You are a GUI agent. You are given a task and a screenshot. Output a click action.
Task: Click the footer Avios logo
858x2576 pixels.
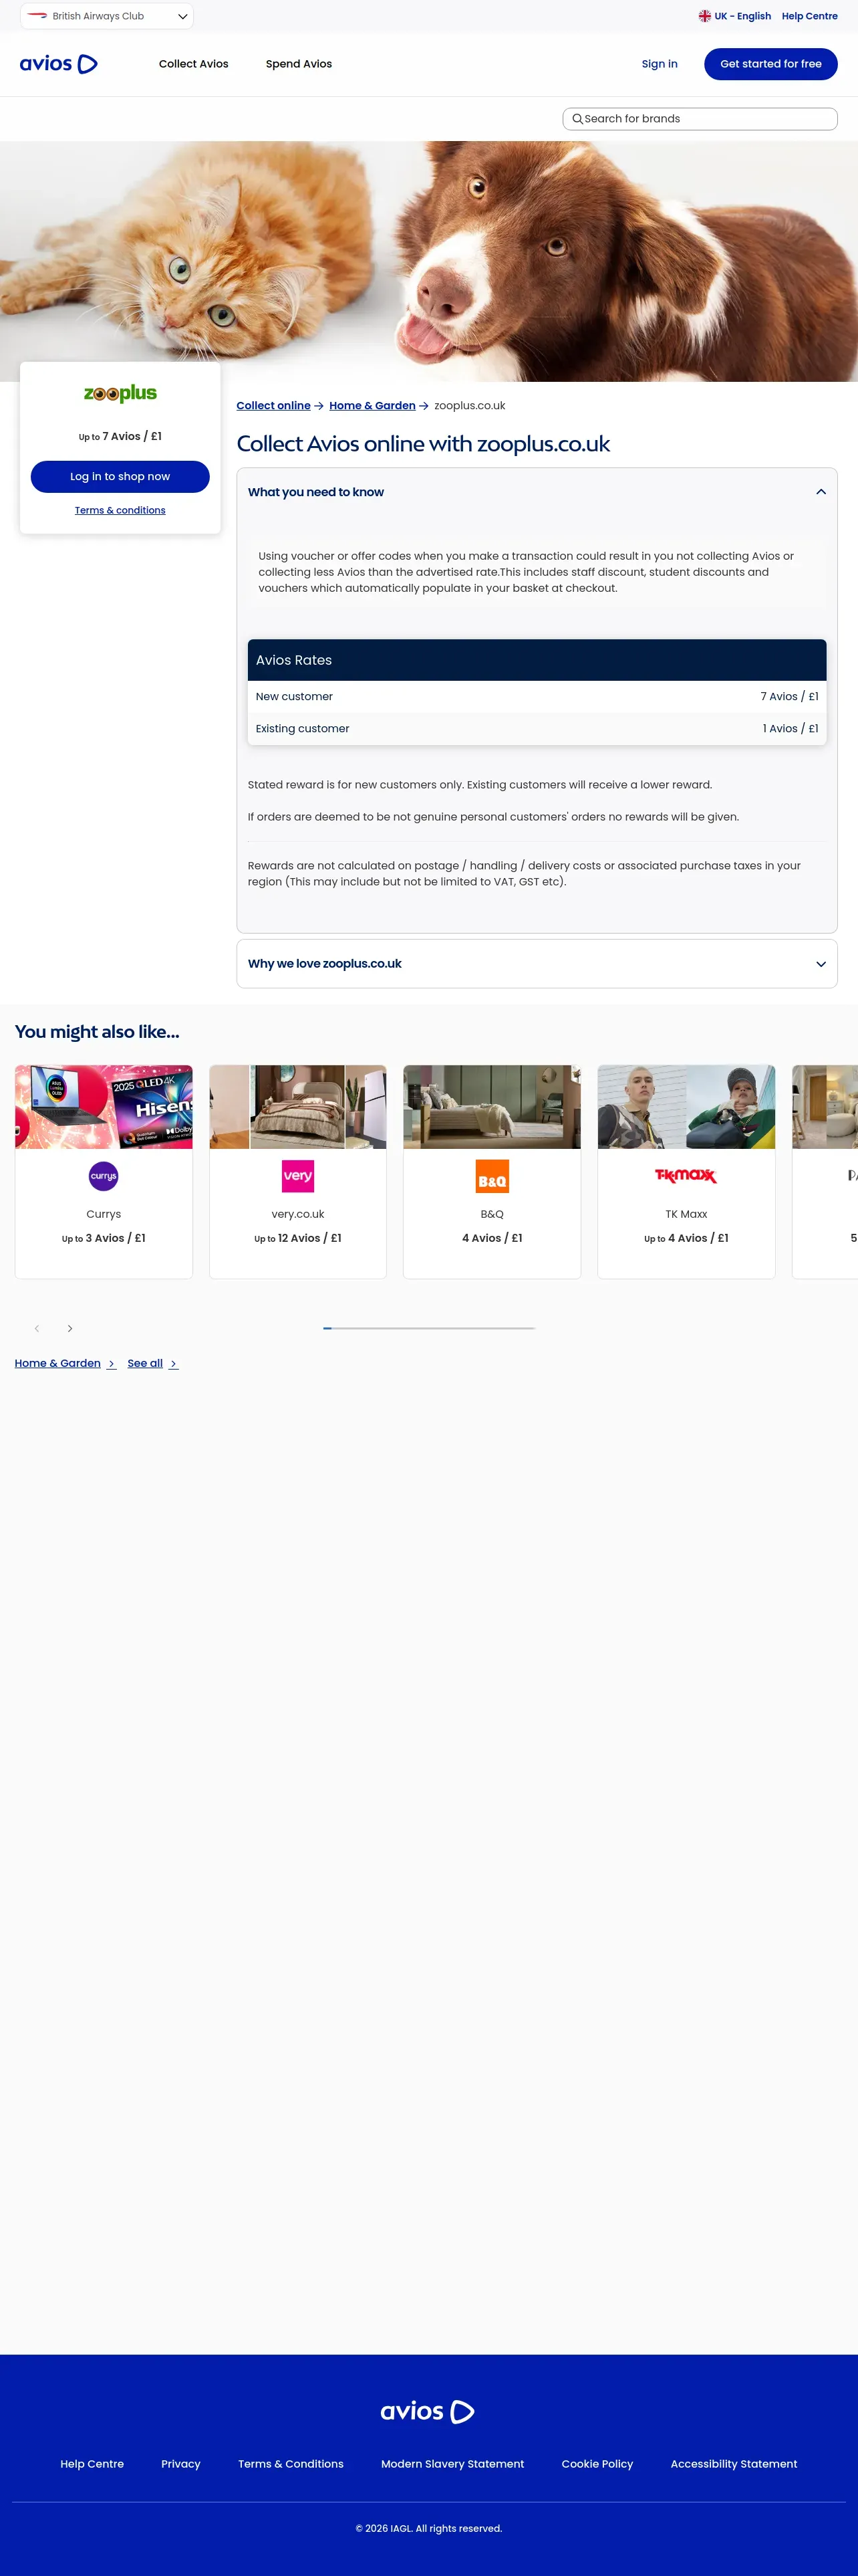click(x=428, y=2411)
